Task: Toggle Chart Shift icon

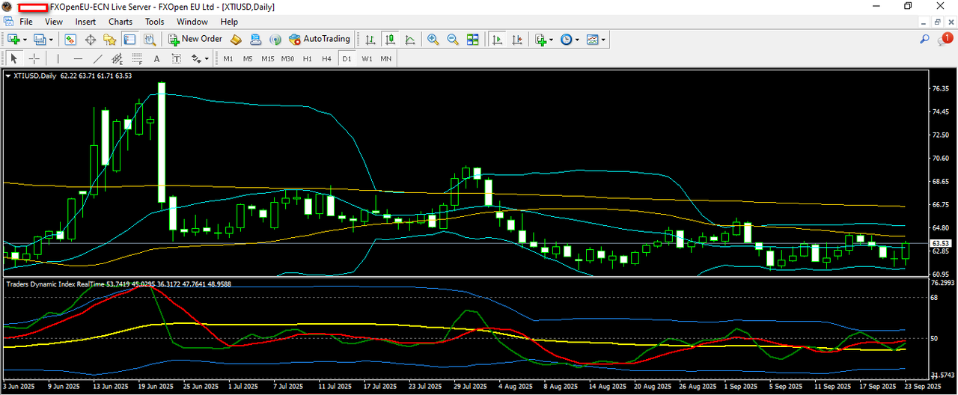Action: click(x=516, y=39)
